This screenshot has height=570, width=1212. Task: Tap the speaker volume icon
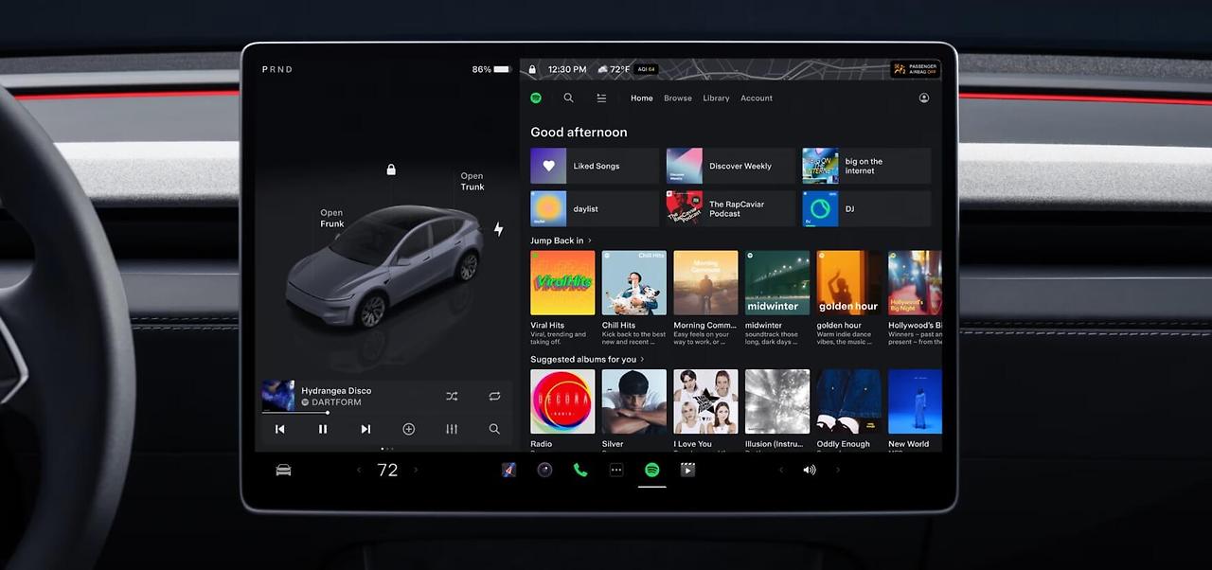(x=810, y=470)
